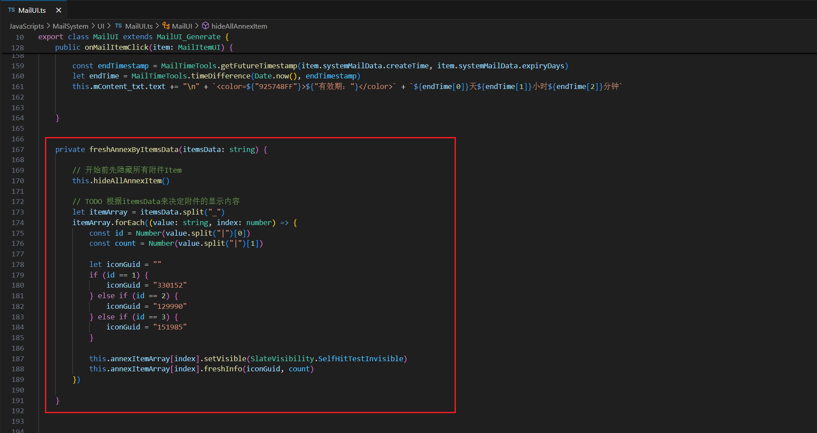Click the sticky line 'export class MailUI'

pos(134,37)
